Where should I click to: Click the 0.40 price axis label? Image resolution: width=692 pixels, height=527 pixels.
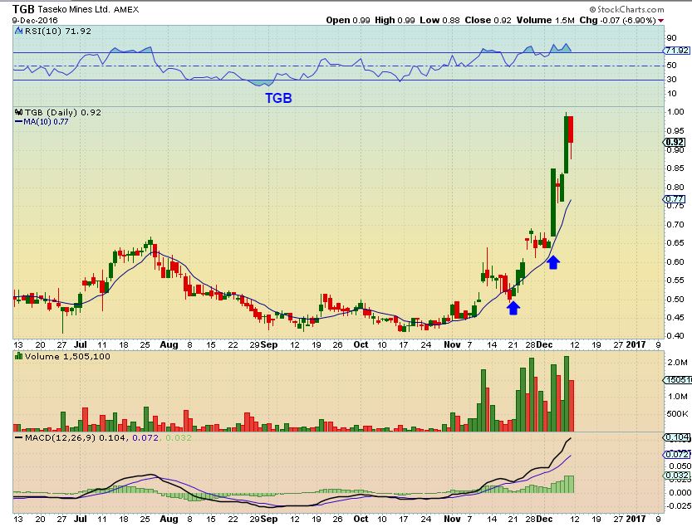click(x=675, y=335)
